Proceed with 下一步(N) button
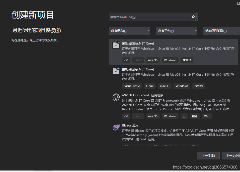 [231, 156]
